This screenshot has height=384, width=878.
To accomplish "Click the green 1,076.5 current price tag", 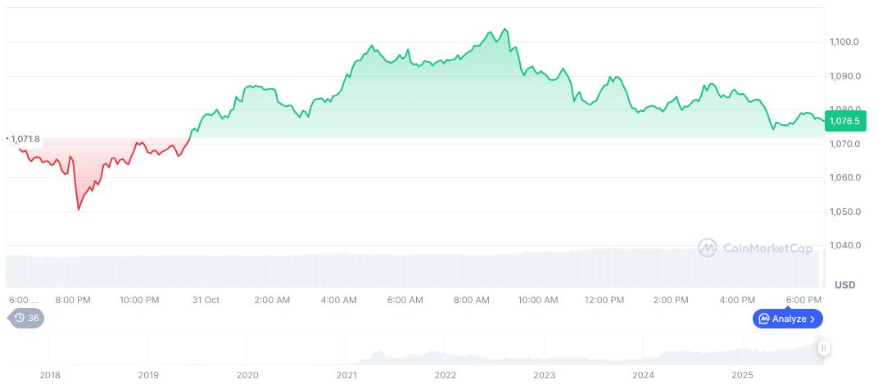I will click(x=844, y=121).
